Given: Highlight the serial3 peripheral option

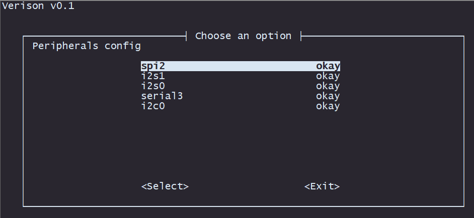Looking at the screenshot, I should [x=241, y=96].
